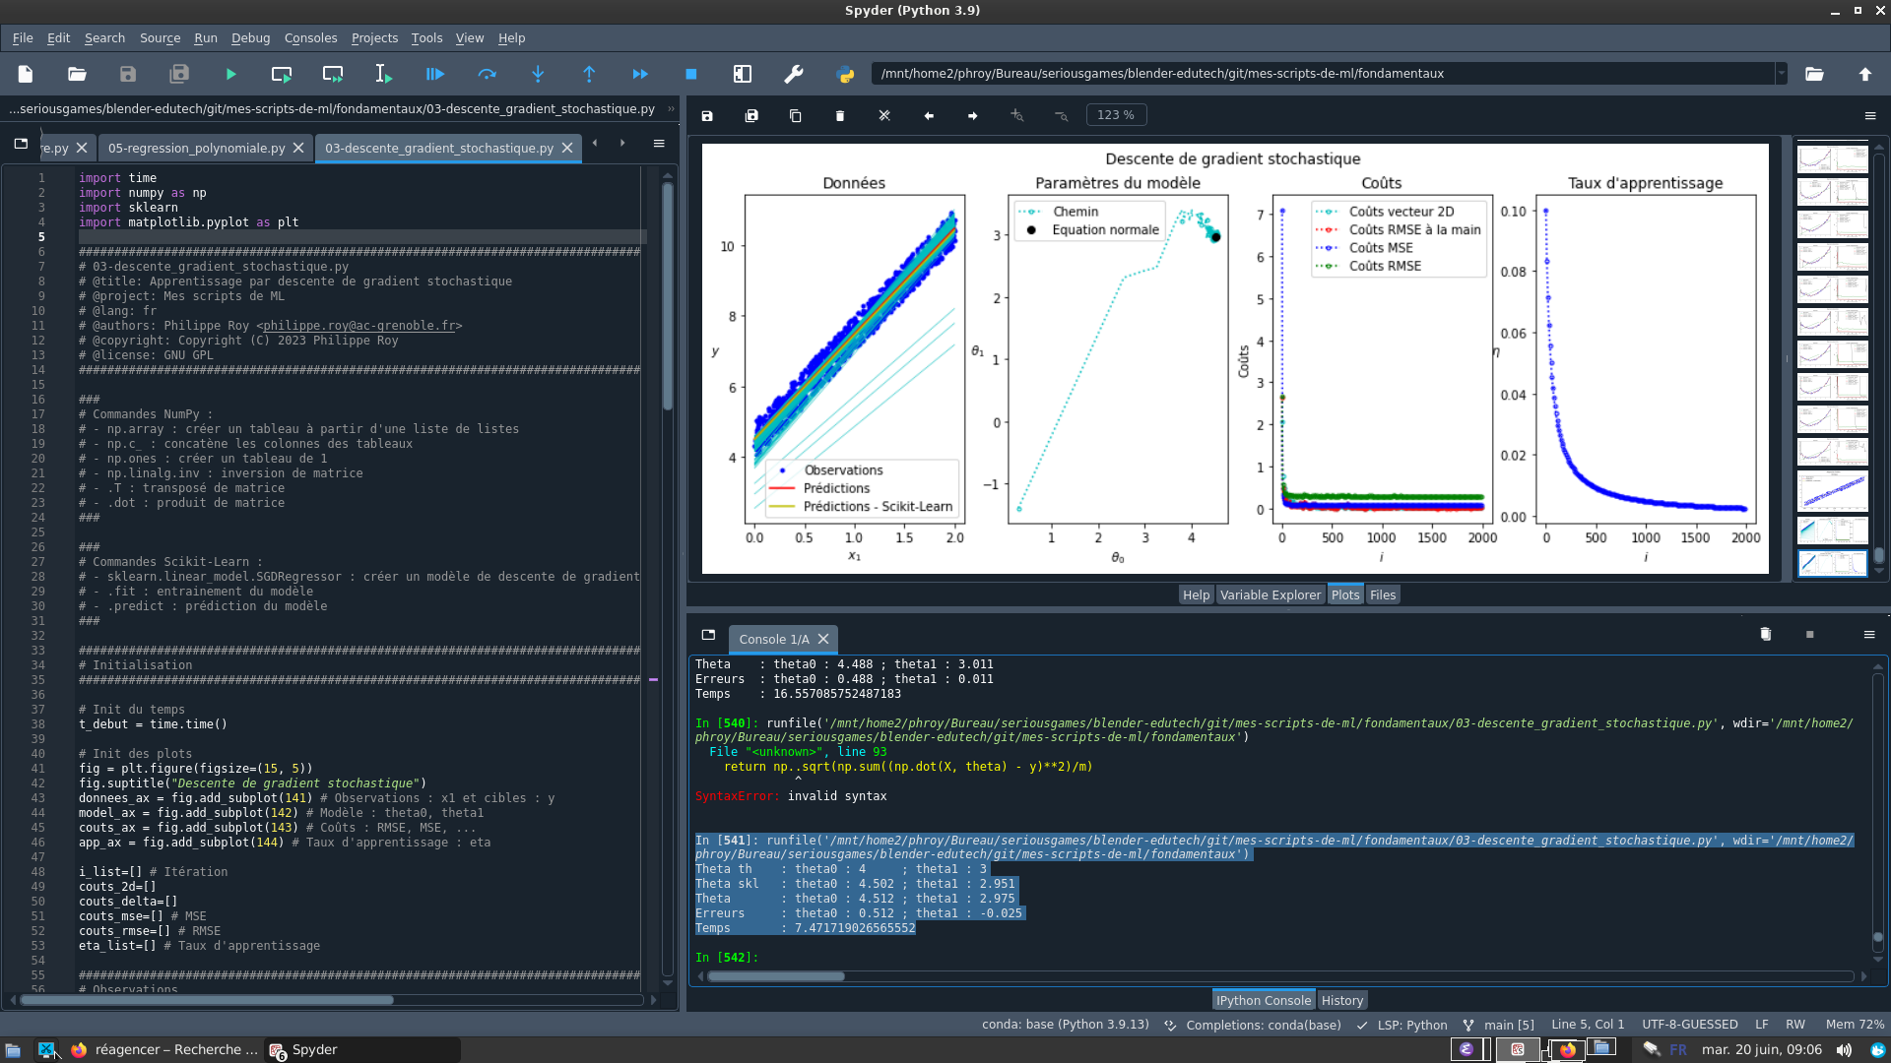Select the first plot thumbnail in the sidebar
The image size is (1891, 1063).
(x=1832, y=159)
